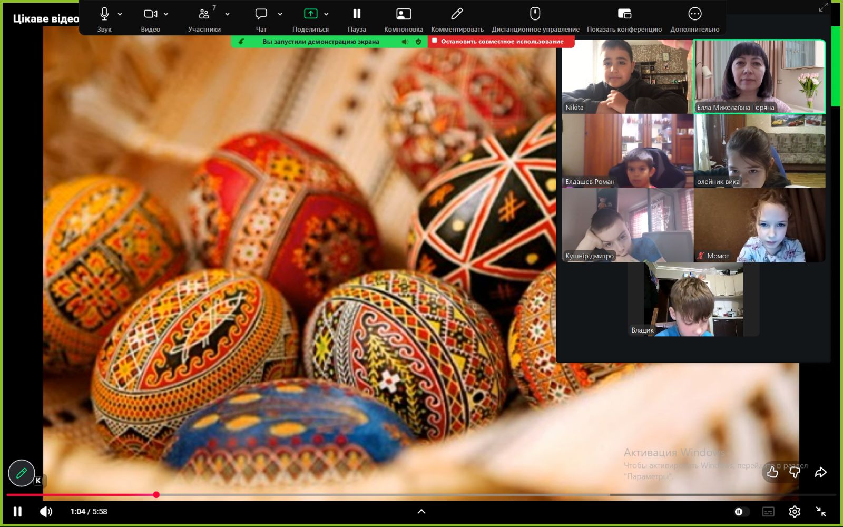Click the video progress bar scrubber
The image size is (843, 527).
point(156,494)
